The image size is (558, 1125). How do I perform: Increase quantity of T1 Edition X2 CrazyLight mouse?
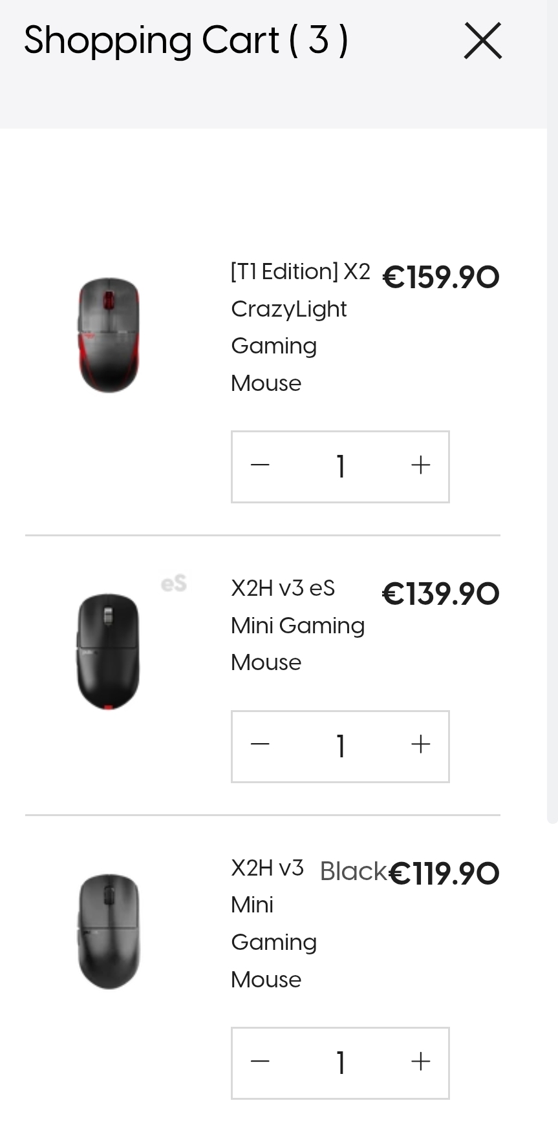(x=420, y=466)
